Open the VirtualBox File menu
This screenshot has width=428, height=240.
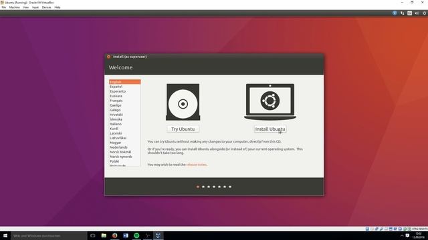(x=4, y=7)
